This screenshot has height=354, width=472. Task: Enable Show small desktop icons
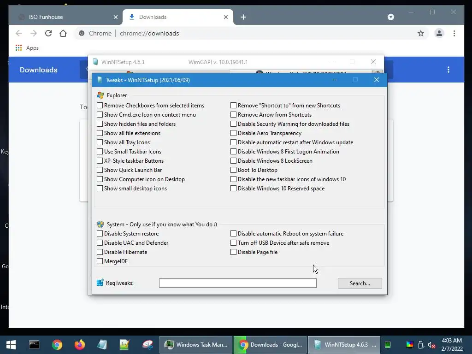pos(131,189)
